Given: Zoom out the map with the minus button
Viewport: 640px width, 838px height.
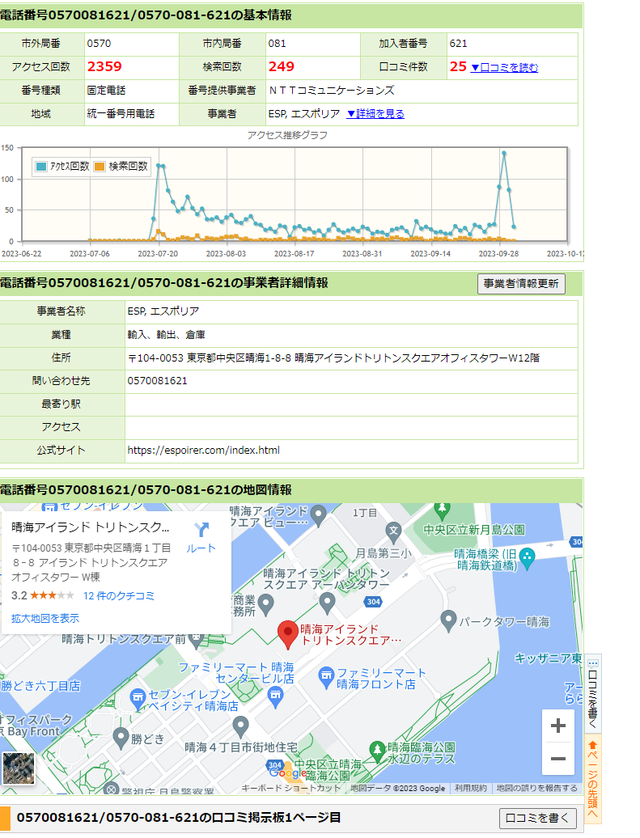Looking at the screenshot, I should tap(557, 759).
